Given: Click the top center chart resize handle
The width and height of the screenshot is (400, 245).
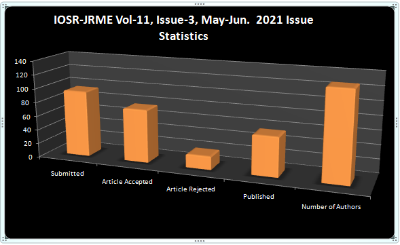Looking at the screenshot, I should tap(200, 4).
